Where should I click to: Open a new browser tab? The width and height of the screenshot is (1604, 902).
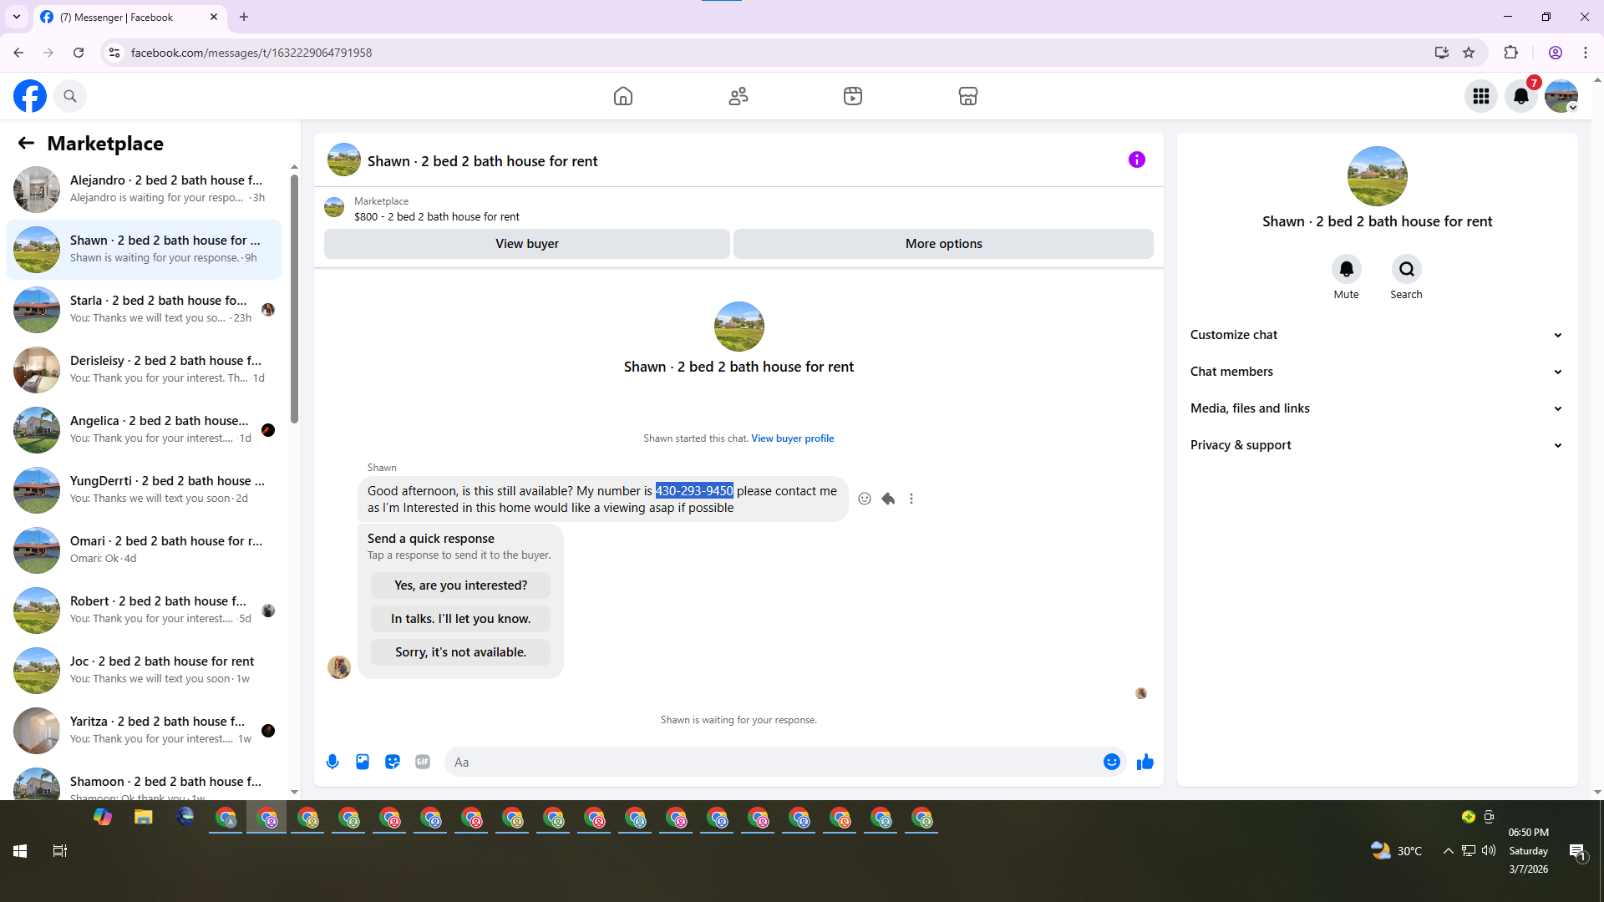(244, 17)
